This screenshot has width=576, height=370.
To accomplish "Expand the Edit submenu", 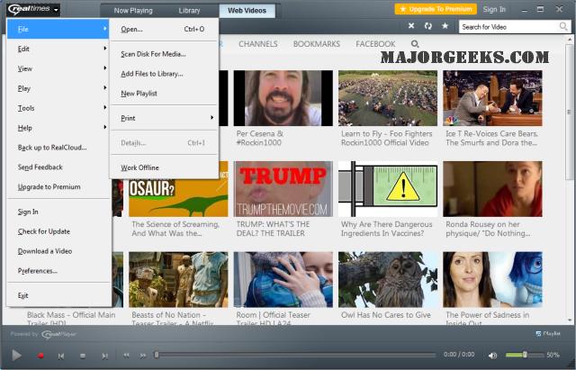I will [58, 49].
